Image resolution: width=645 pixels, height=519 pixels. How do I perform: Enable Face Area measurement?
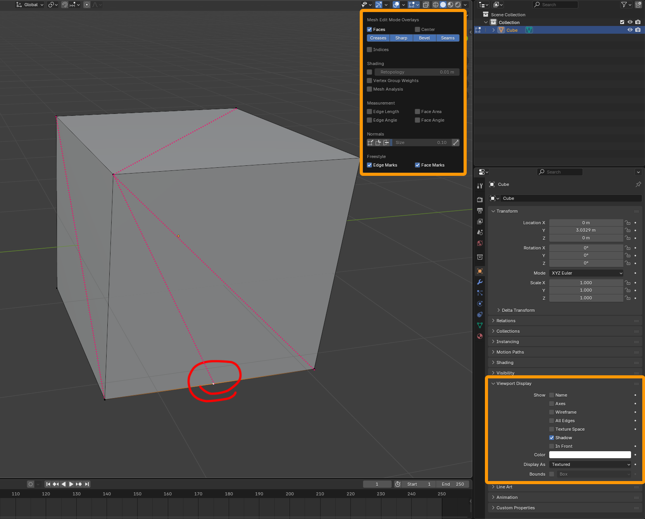click(x=417, y=112)
